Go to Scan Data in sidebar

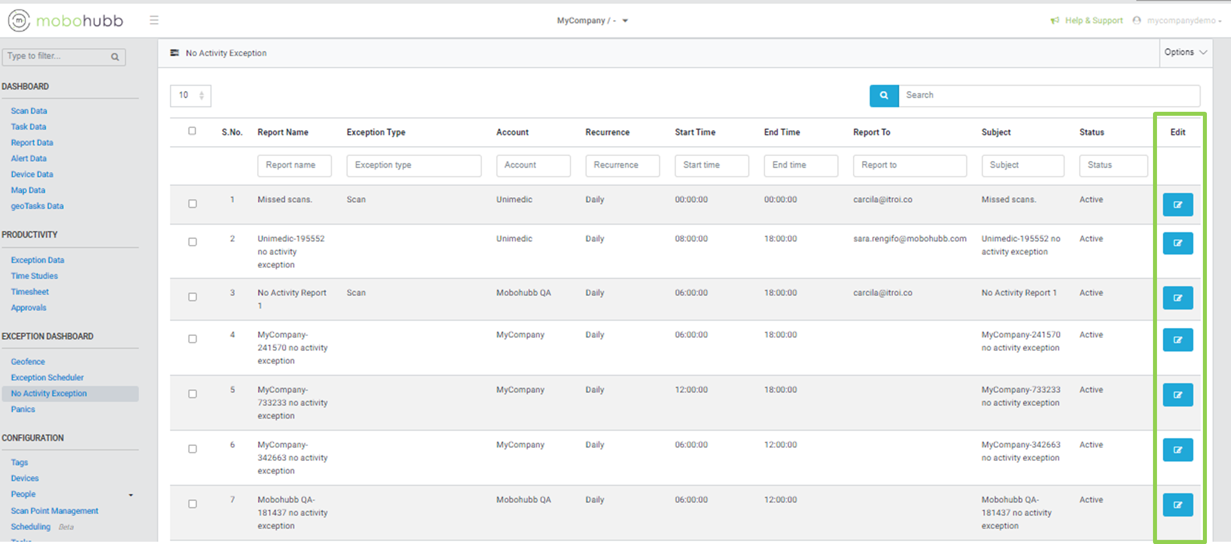tap(29, 111)
